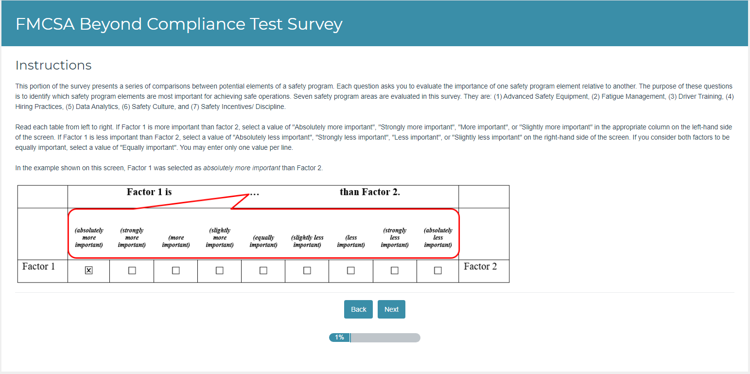The height and width of the screenshot is (374, 750).
Task: Tick the 'strongly more important' checkbox
Action: 132,270
